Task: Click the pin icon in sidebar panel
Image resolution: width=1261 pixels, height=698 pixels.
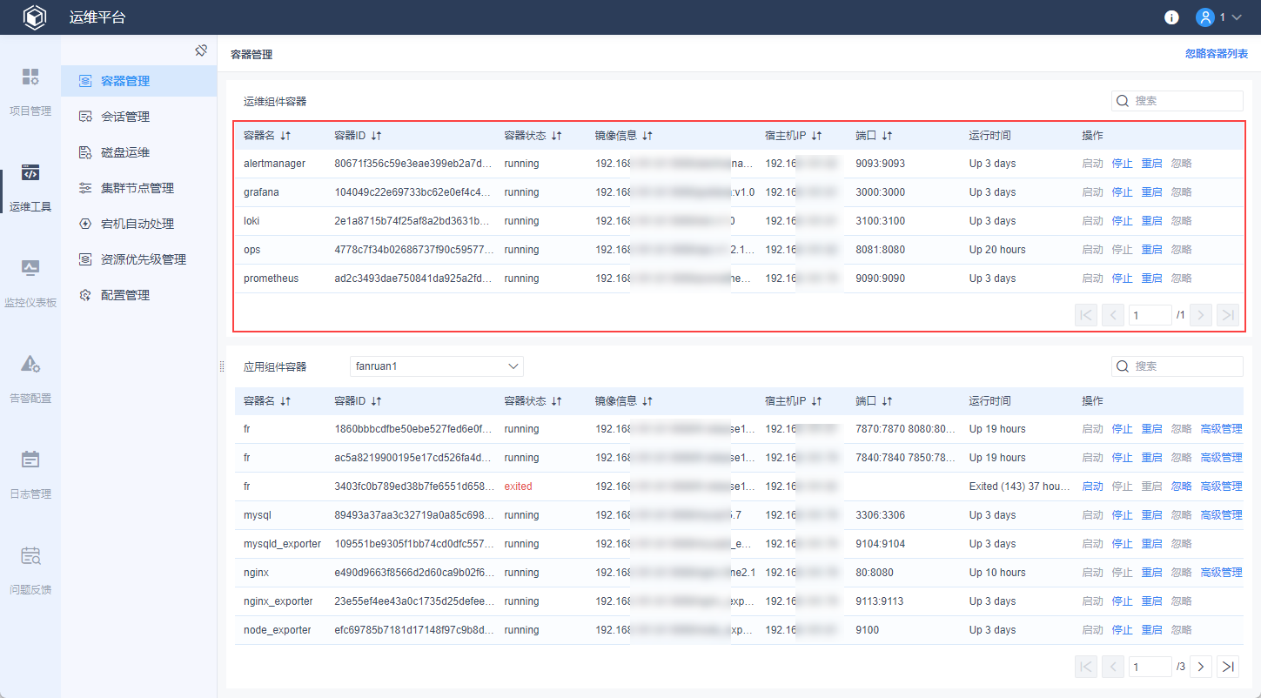Action: (x=201, y=51)
